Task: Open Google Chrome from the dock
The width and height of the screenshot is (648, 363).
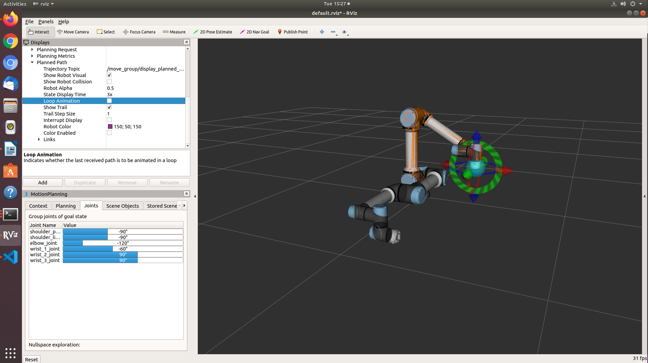Action: click(10, 41)
